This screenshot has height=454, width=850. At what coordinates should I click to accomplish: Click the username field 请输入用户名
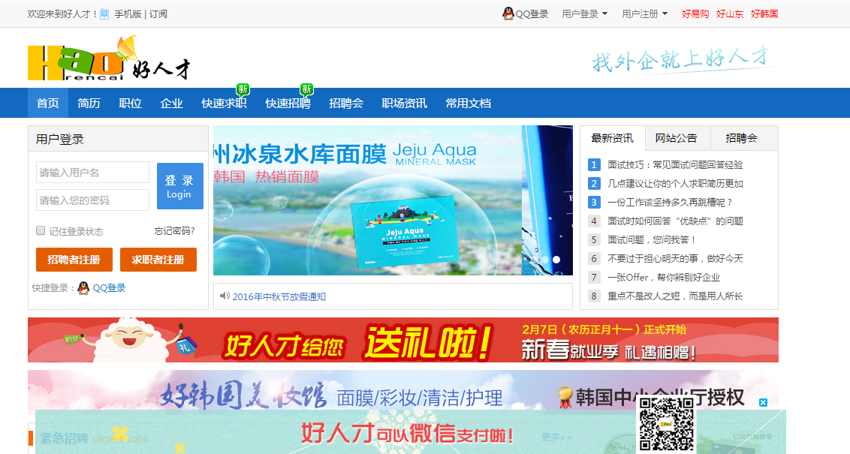click(x=92, y=173)
